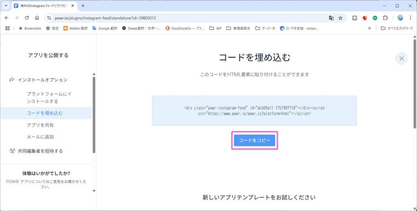Viewport: 417px width, 211px height.
Task: Click the green circle extension icon
Action: click(375, 18)
